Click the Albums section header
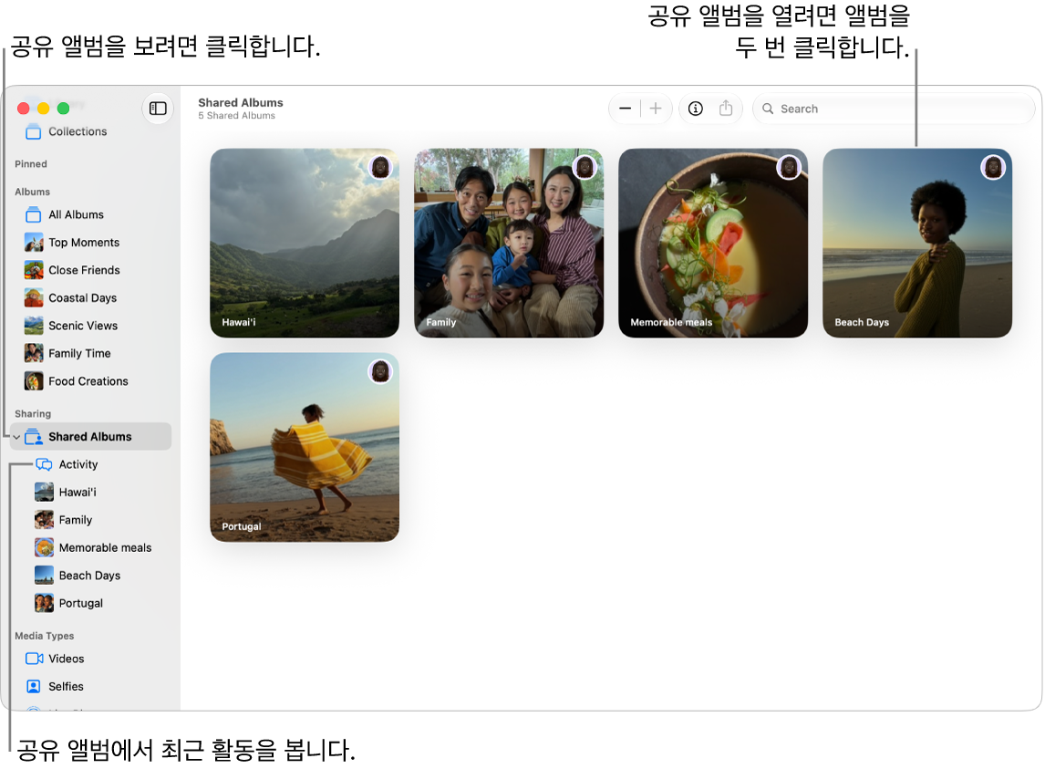 coord(32,192)
